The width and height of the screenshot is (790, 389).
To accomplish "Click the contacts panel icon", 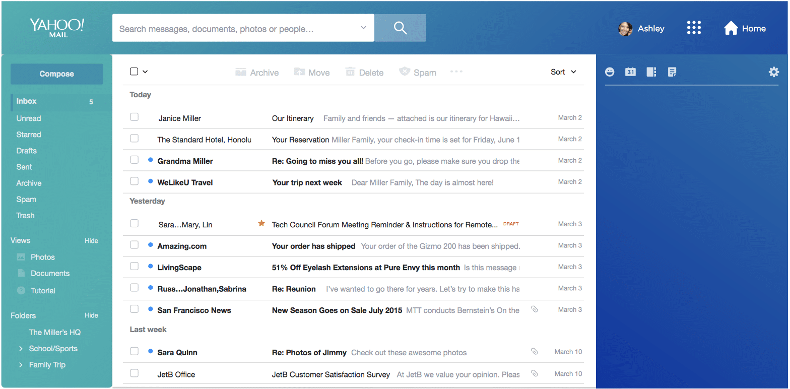I will tap(651, 72).
